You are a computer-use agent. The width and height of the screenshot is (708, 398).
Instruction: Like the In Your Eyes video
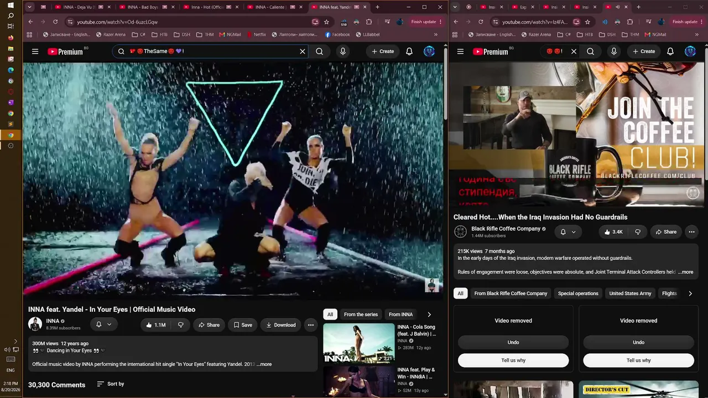tap(155, 325)
